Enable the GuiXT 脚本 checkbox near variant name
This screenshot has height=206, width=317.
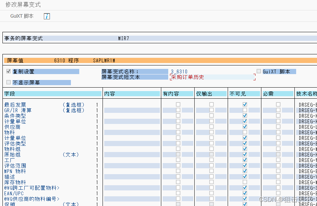[259, 71]
